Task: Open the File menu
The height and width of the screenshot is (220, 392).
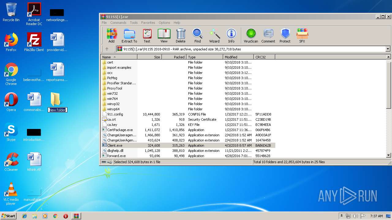Action: coord(104,23)
